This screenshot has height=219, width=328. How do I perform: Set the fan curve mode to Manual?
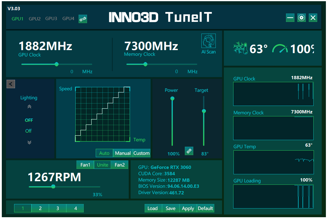(x=123, y=153)
